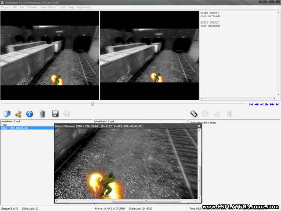Open the Video Effects menu
This screenshot has height=211, width=281.
[48, 7]
